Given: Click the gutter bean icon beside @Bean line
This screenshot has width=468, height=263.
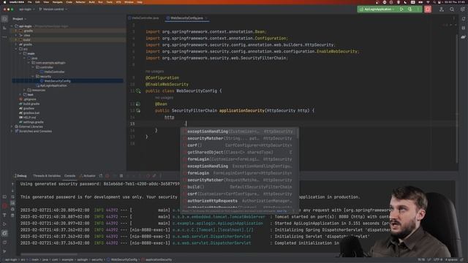Looking at the screenshot, I should pos(138,104).
